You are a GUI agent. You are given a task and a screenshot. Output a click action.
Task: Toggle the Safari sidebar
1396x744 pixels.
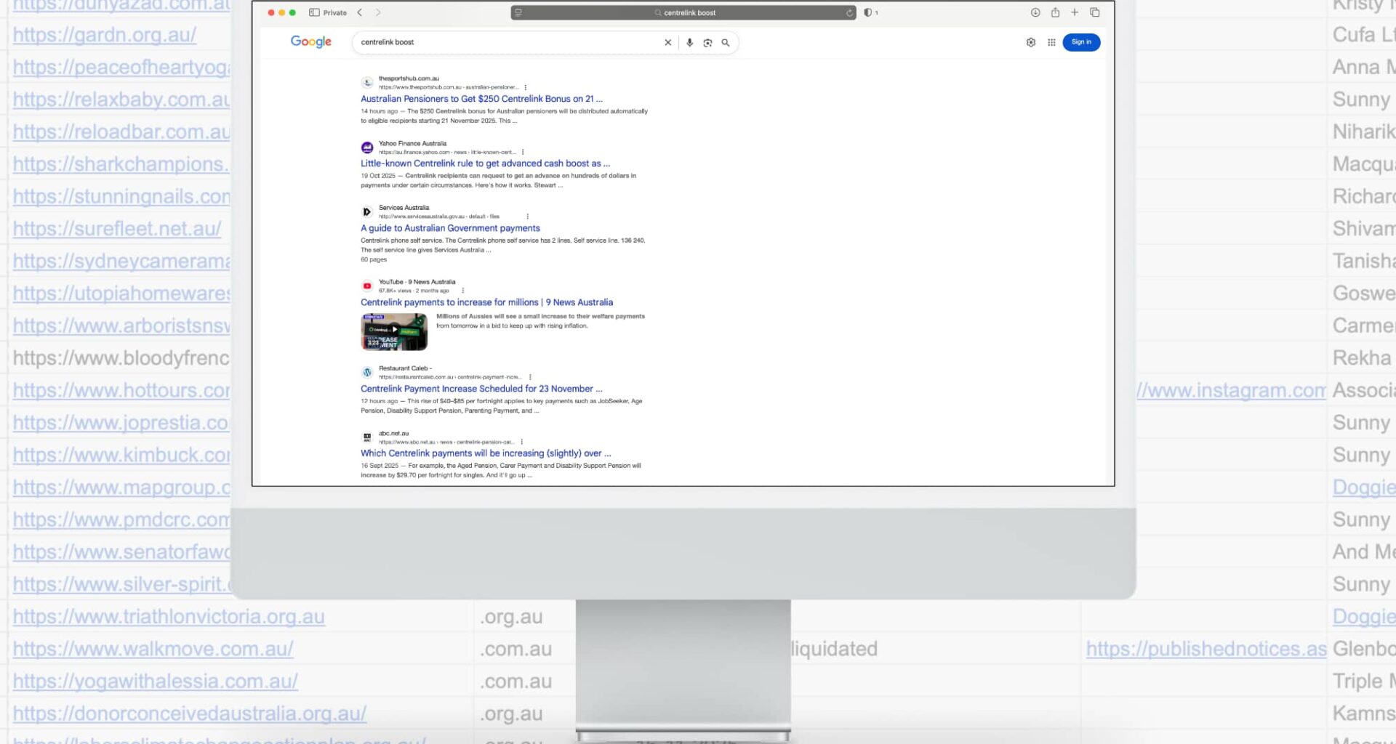click(x=314, y=12)
